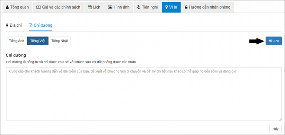The height and width of the screenshot is (135, 285).
Task: Cancel with the Hủy button
Action: tap(276, 129)
